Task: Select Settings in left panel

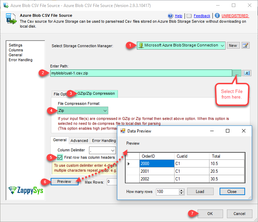Action: pos(15,45)
